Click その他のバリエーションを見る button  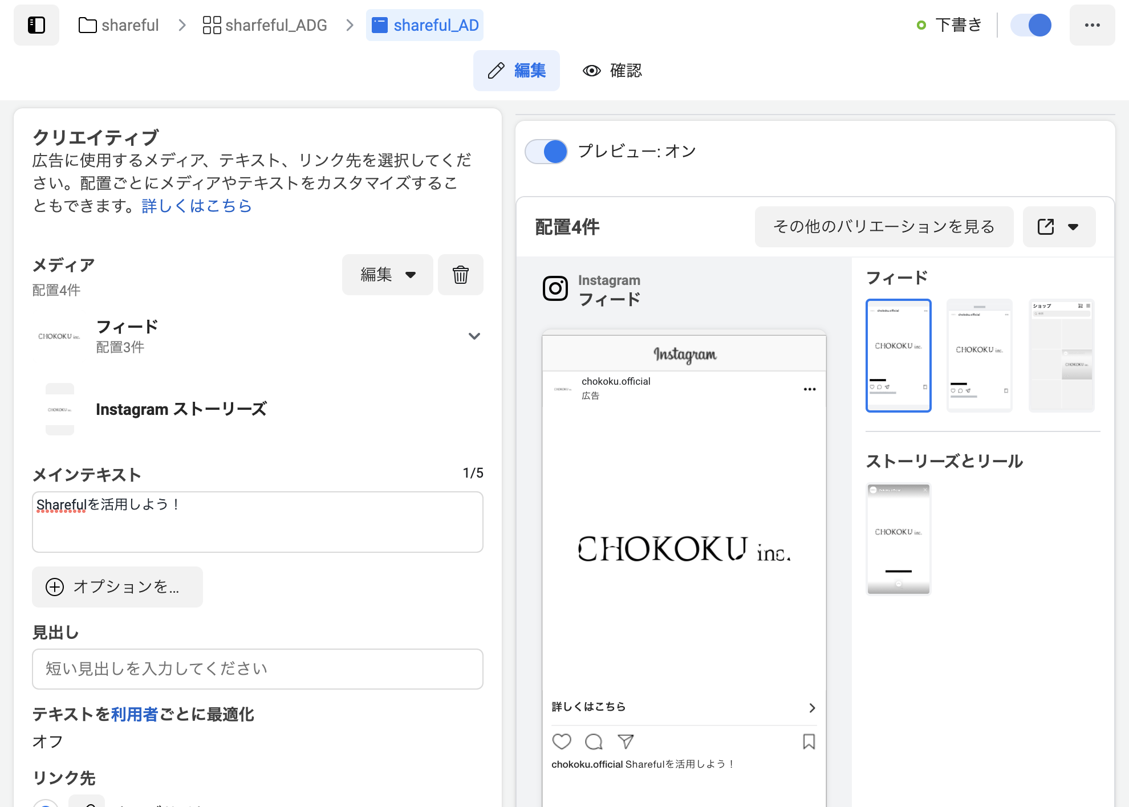[884, 227]
